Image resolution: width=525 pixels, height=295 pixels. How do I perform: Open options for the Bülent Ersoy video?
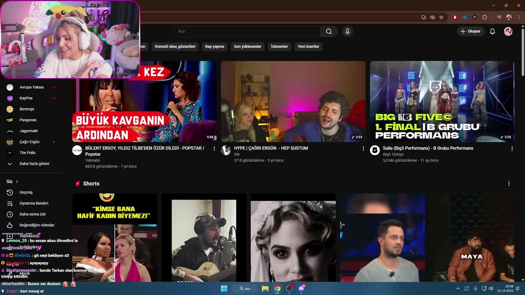point(214,149)
